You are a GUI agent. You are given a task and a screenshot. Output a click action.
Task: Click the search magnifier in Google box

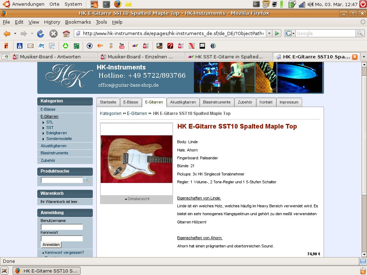click(360, 33)
